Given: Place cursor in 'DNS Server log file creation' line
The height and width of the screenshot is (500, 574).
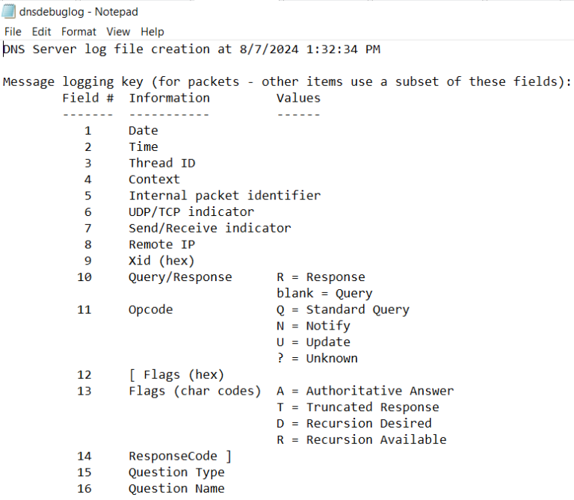Looking at the screenshot, I should coord(192,49).
